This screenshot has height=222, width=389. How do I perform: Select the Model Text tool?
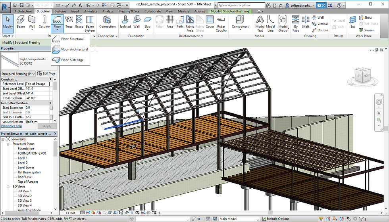tap(260, 24)
